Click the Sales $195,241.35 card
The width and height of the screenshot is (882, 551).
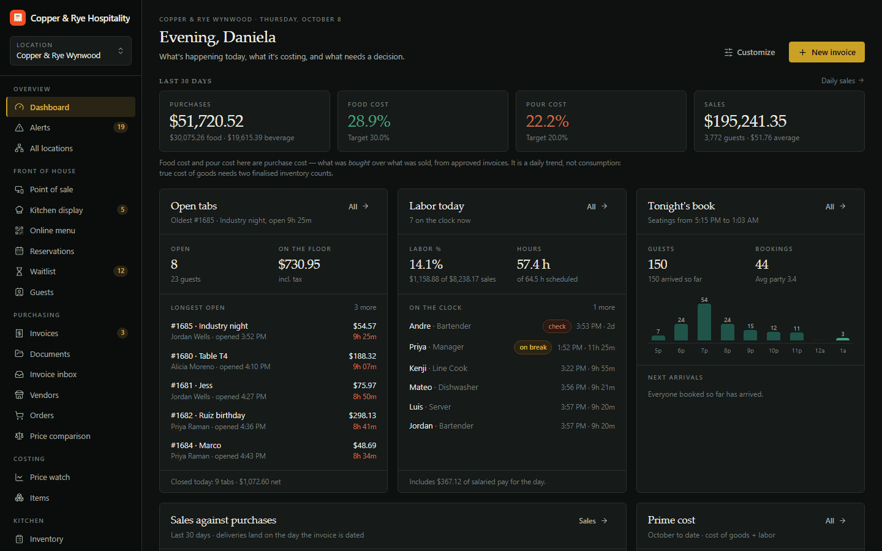779,121
